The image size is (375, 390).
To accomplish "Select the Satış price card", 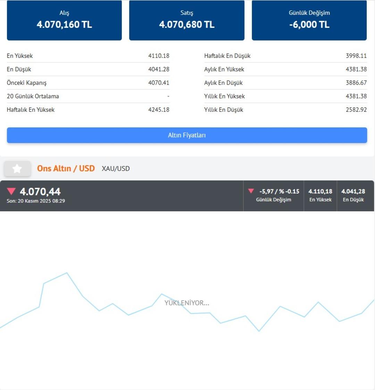I will pyautogui.click(x=187, y=20).
